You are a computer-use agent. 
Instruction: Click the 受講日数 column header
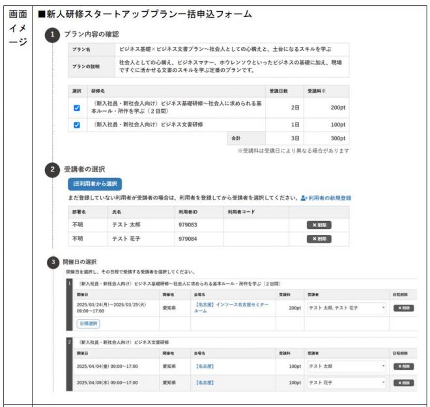click(x=284, y=91)
